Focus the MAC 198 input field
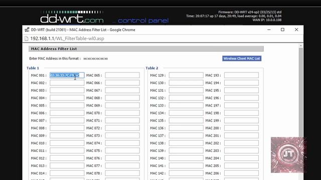321x180 pixels. coord(241,113)
